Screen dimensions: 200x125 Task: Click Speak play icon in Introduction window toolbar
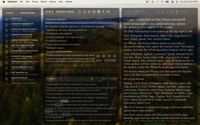point(80,70)
